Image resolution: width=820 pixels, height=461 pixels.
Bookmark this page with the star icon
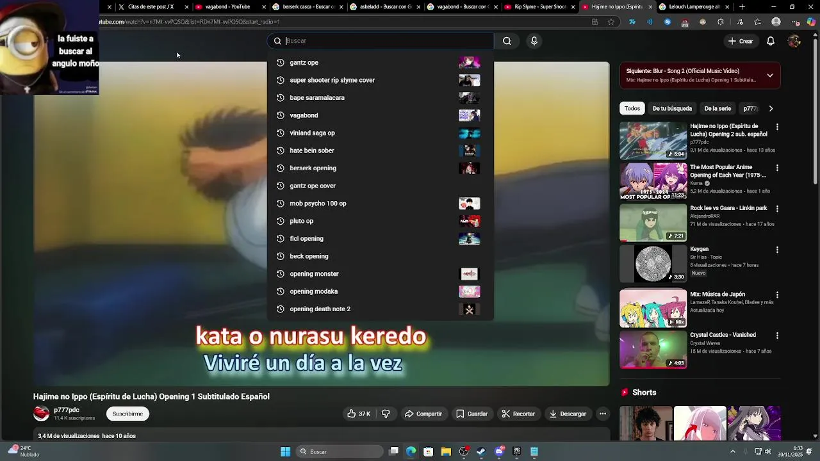pyautogui.click(x=611, y=22)
